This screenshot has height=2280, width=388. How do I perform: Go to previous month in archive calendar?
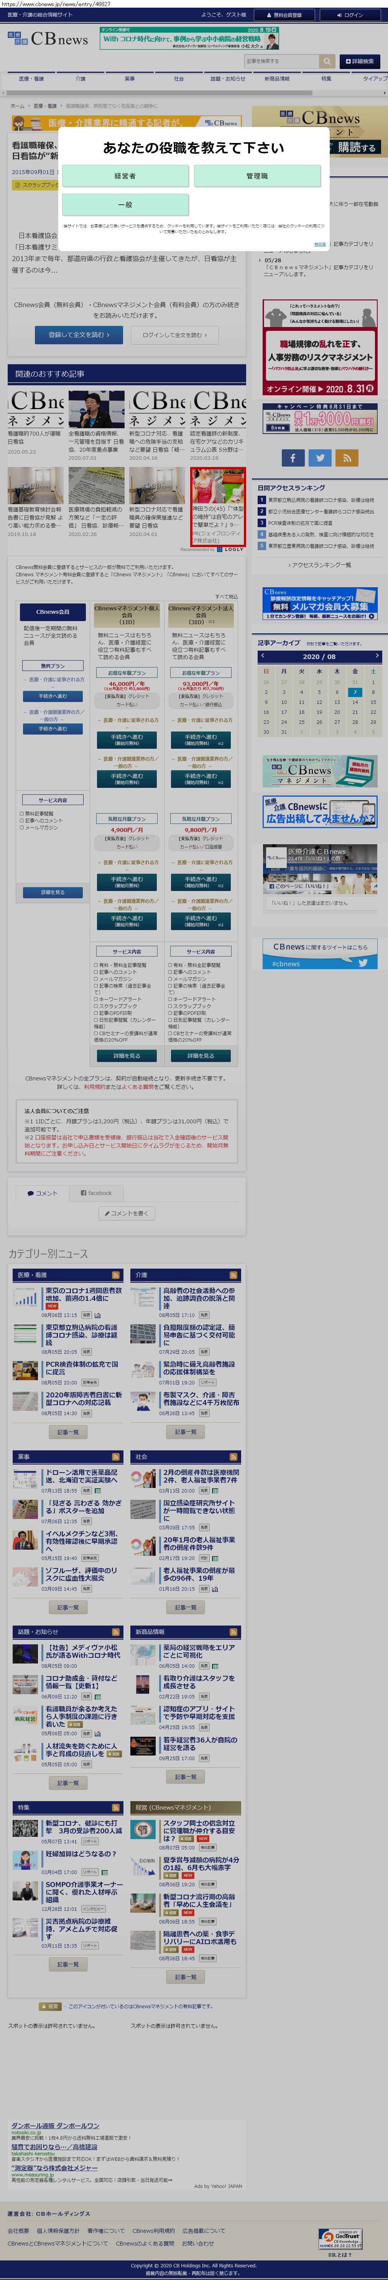coord(262,656)
